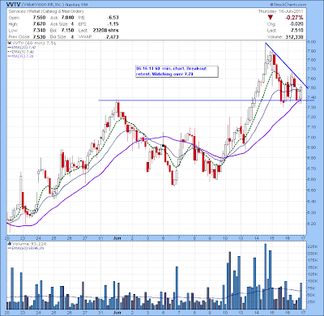Viewport: 324px width, 316px height.
Task: Select the Ask price 7.840
Action: [67, 18]
